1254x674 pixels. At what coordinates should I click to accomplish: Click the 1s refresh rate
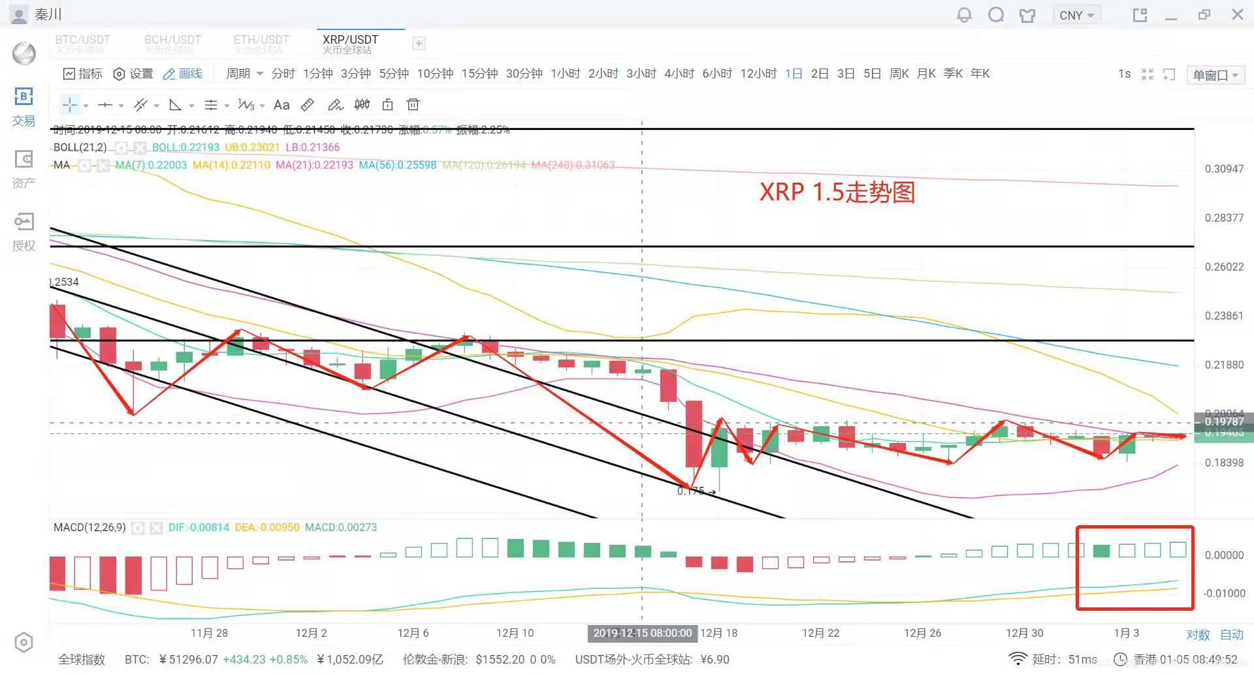tap(1124, 74)
